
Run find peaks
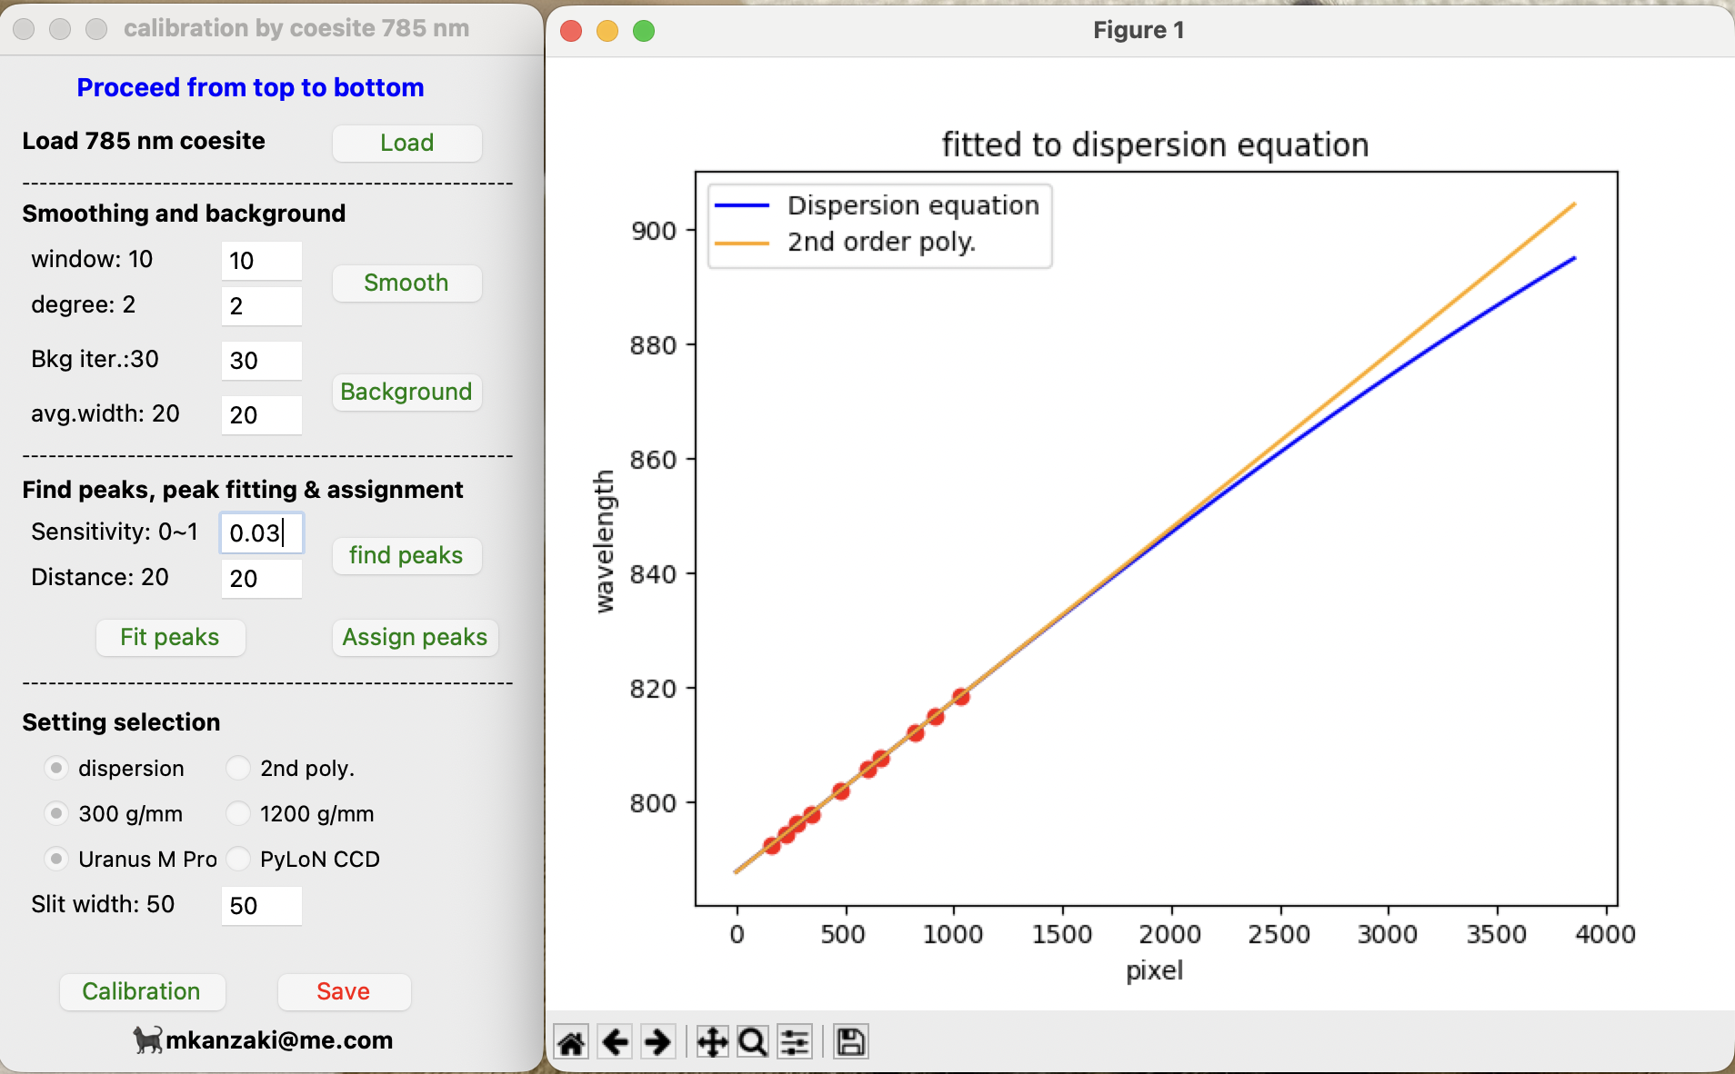coord(406,555)
